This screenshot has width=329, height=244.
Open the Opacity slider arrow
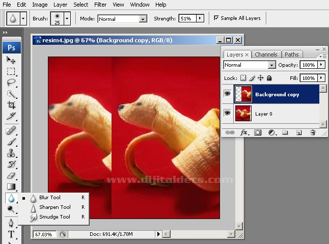(x=321, y=65)
